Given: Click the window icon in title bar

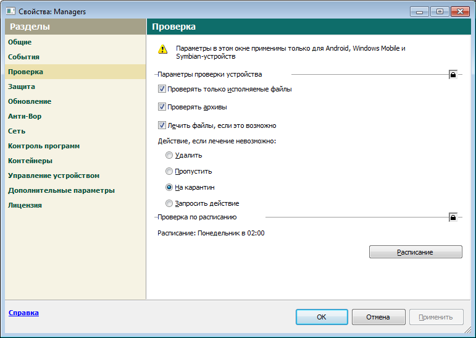Looking at the screenshot, I should click(10, 11).
